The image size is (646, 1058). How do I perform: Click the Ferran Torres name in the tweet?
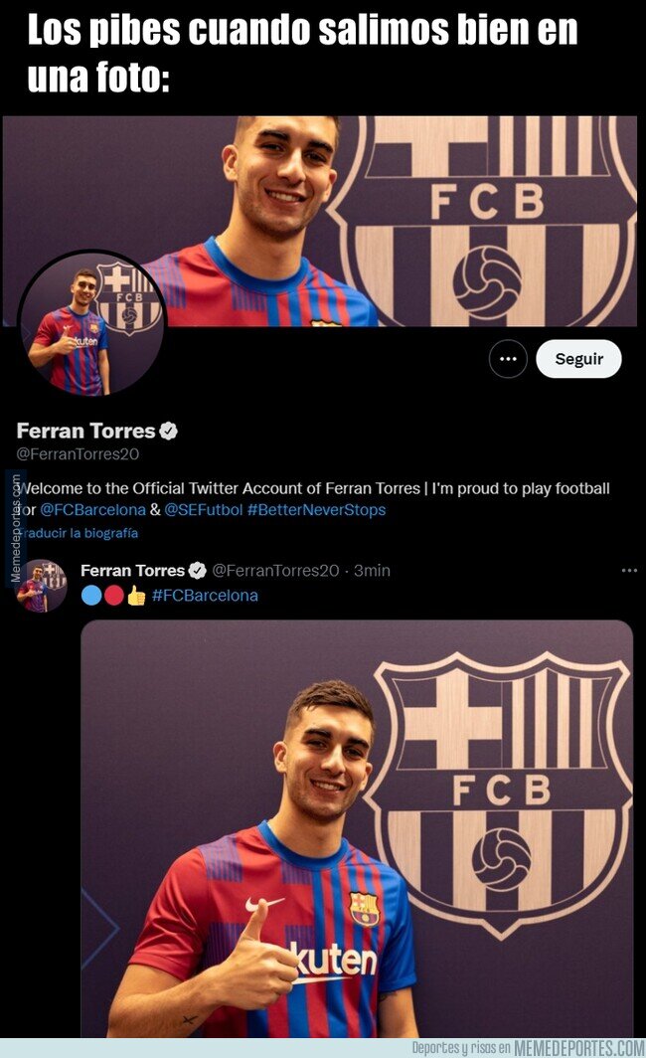point(132,570)
